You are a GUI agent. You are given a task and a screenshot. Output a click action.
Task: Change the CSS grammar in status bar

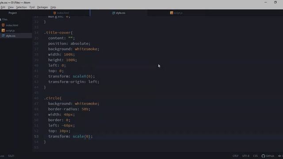(x=256, y=156)
